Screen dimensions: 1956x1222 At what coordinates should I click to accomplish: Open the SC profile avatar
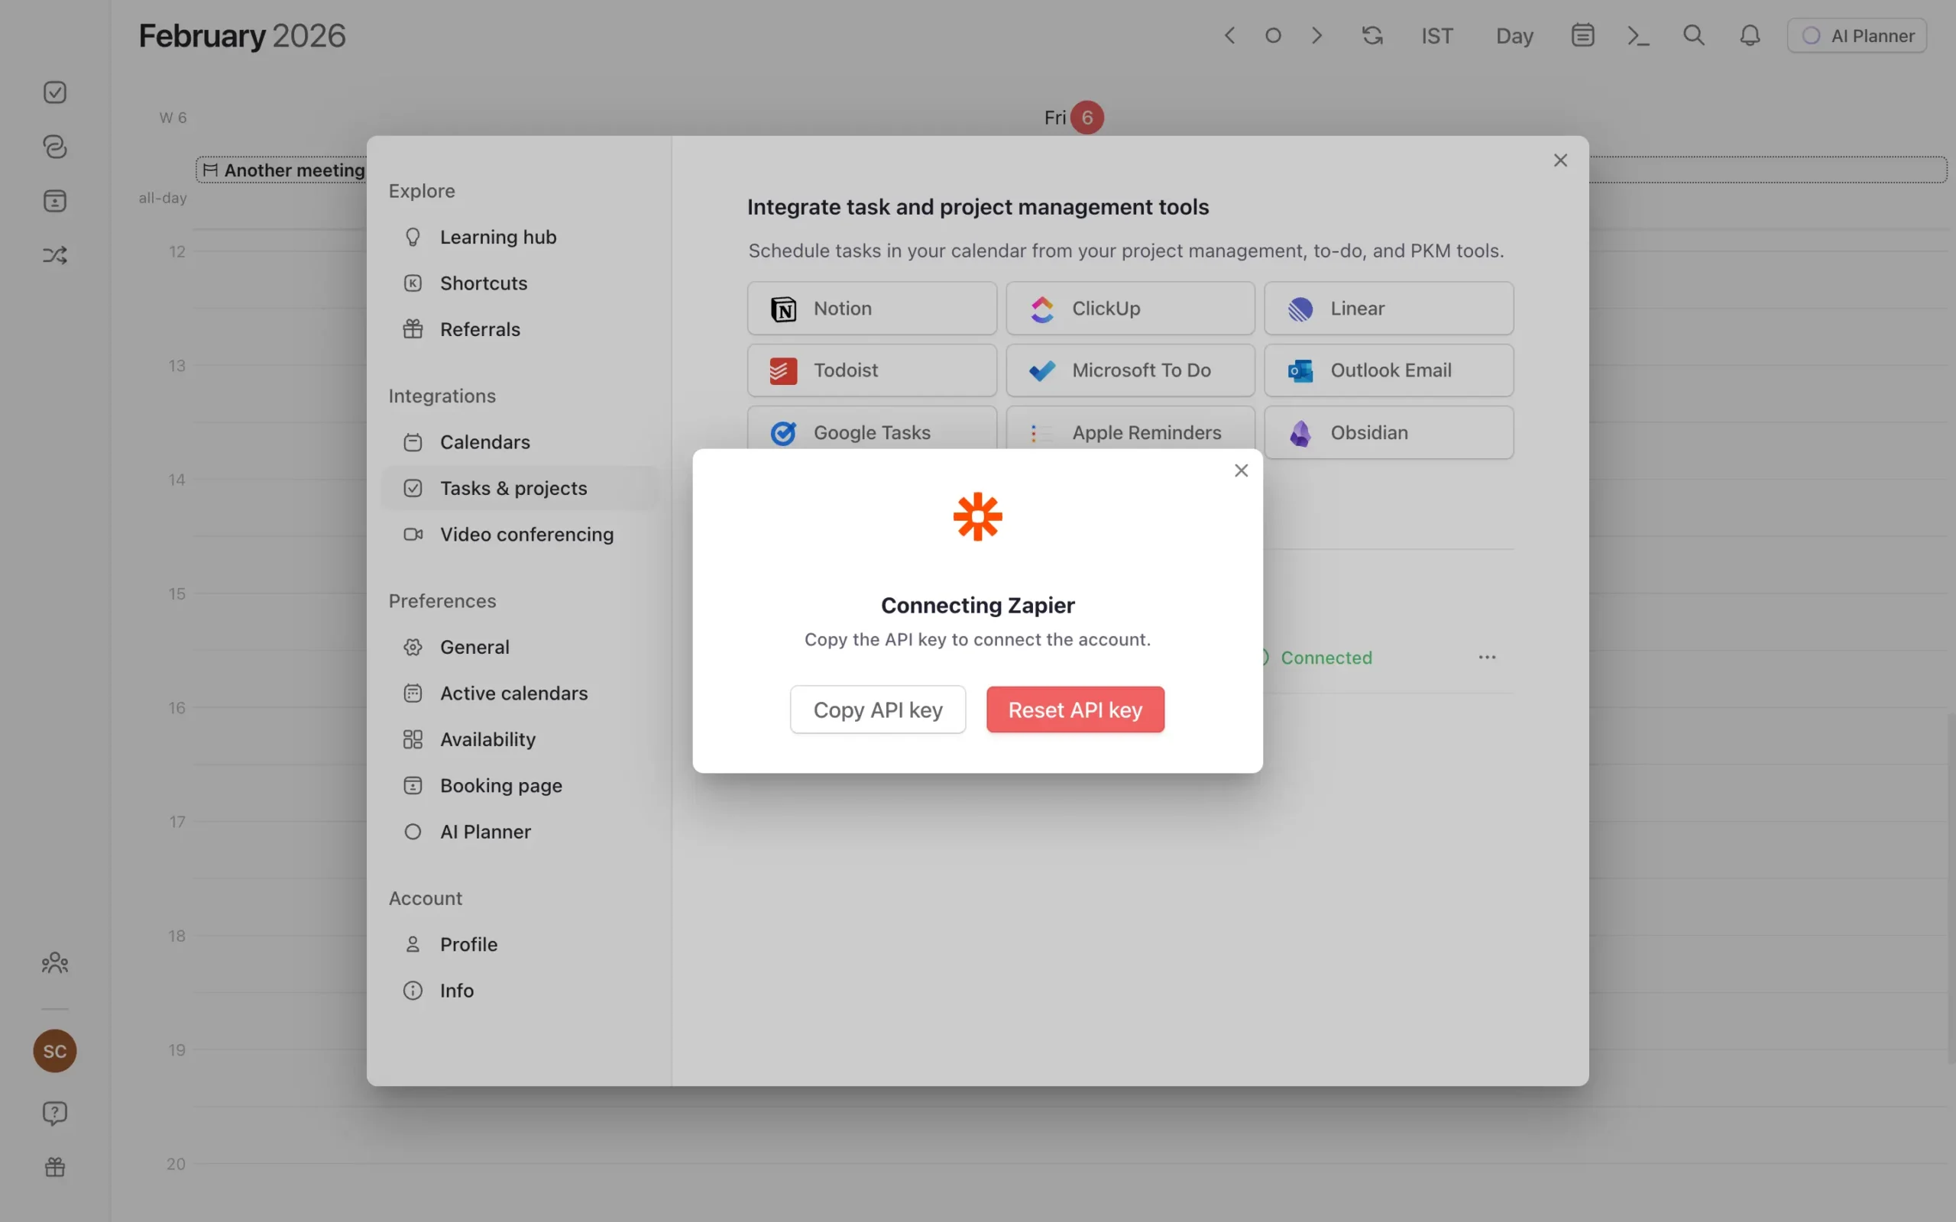click(x=53, y=1051)
